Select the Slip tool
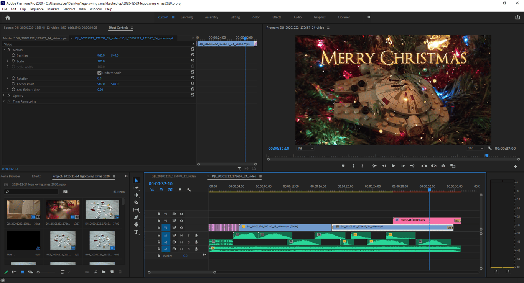The image size is (524, 283). click(136, 210)
